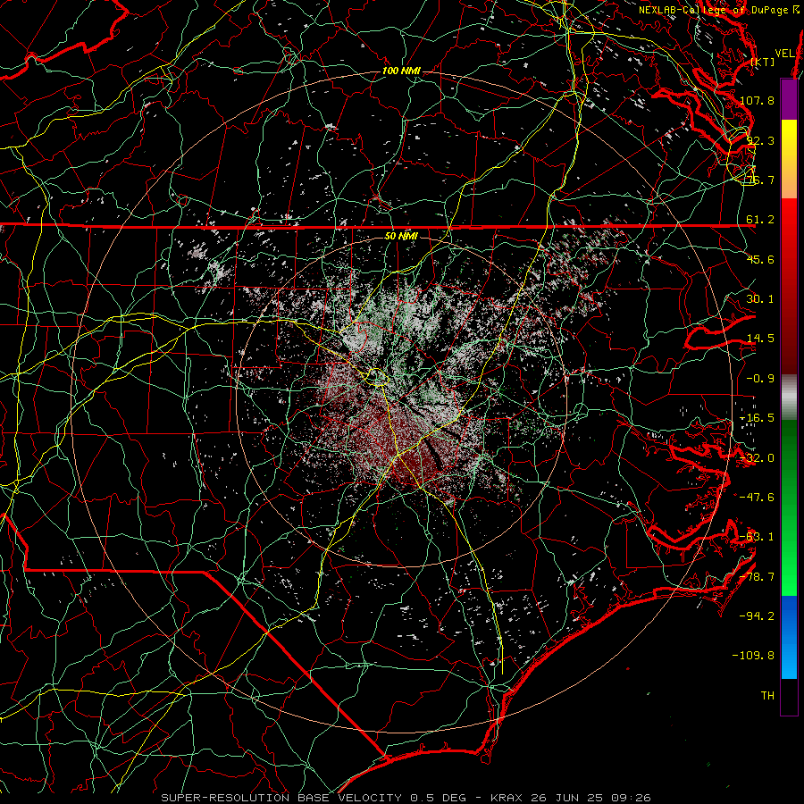
Task: Click the blue segment of the color bar
Action: (789, 637)
